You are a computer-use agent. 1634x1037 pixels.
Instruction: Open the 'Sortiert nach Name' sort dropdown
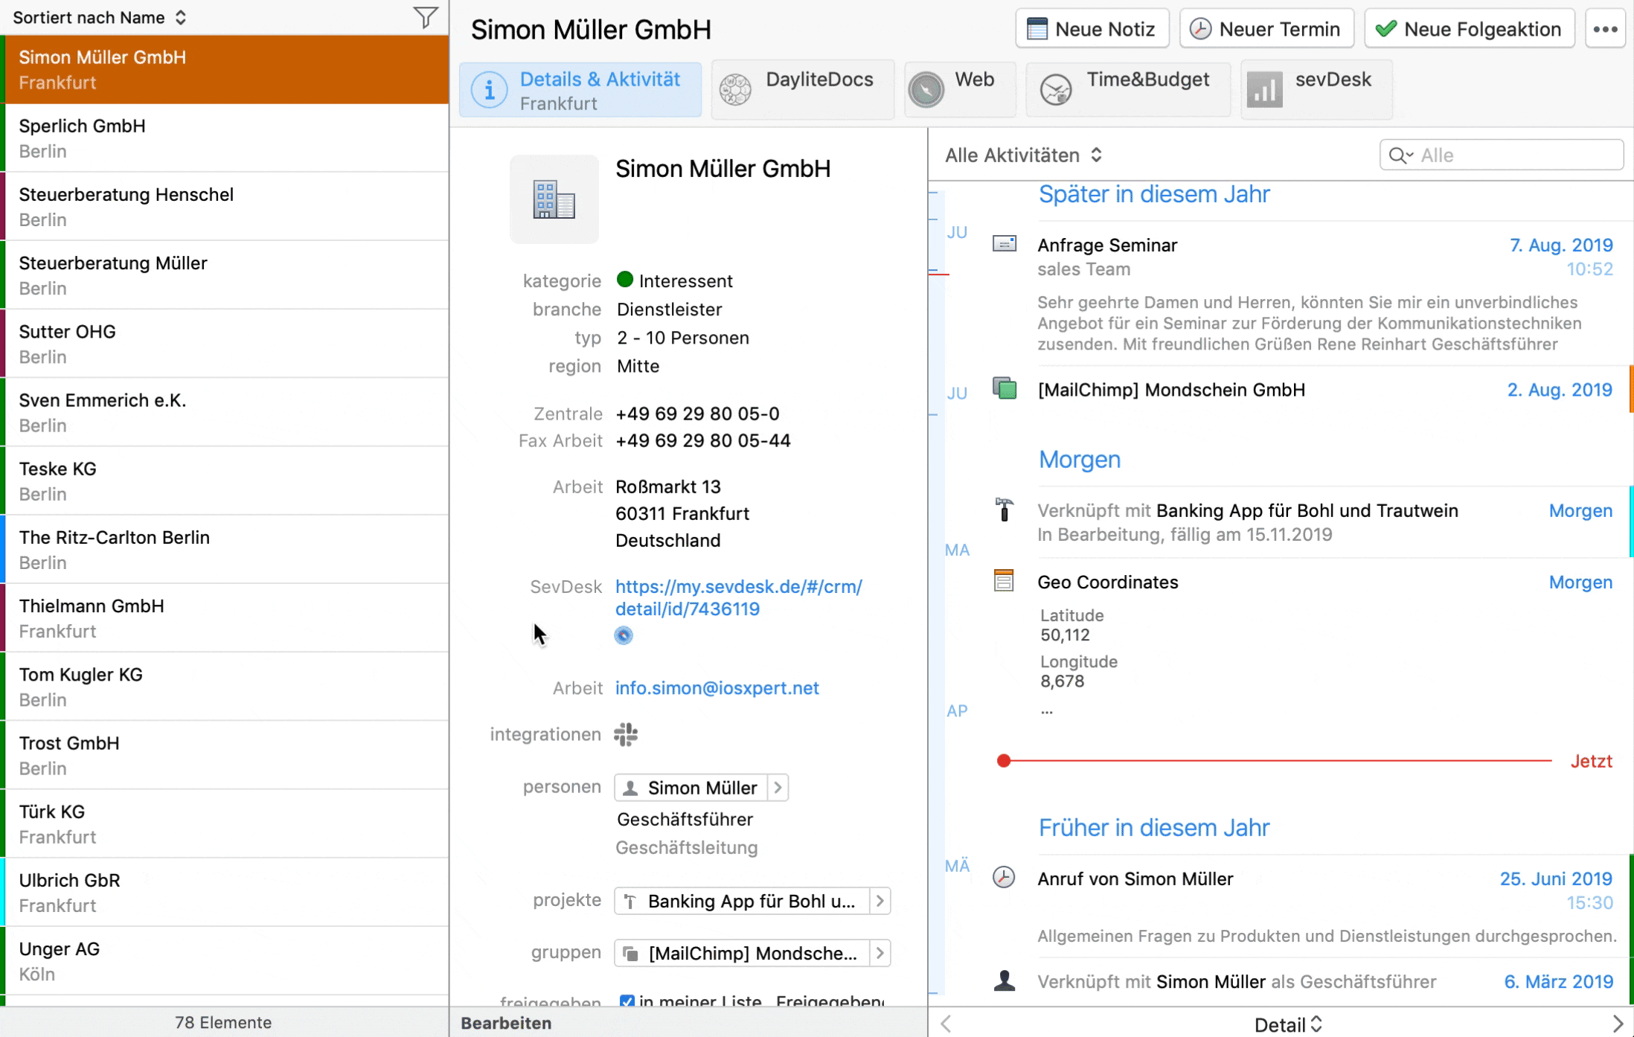tap(100, 17)
